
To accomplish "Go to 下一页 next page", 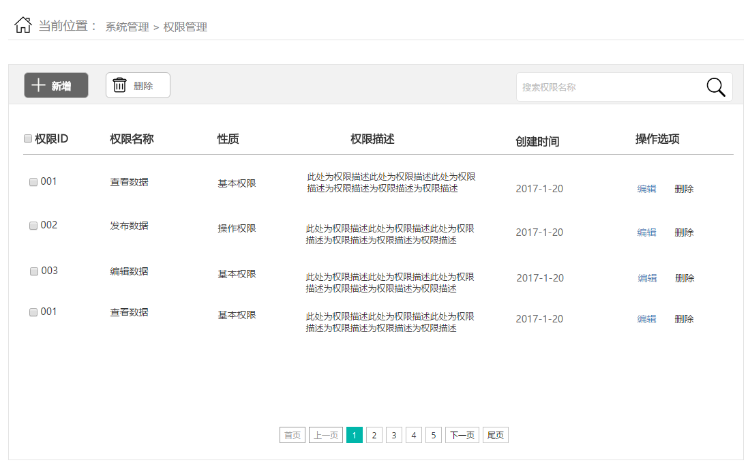I will [x=462, y=435].
